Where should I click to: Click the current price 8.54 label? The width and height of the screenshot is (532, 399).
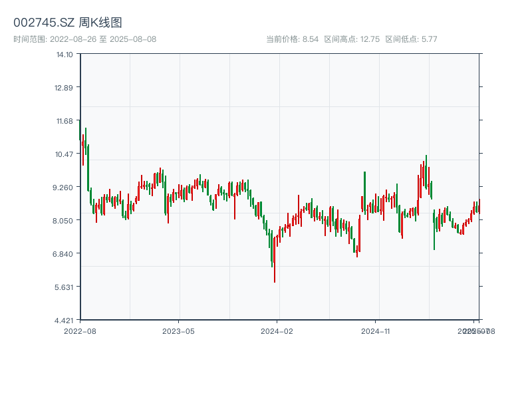[x=293, y=39]
